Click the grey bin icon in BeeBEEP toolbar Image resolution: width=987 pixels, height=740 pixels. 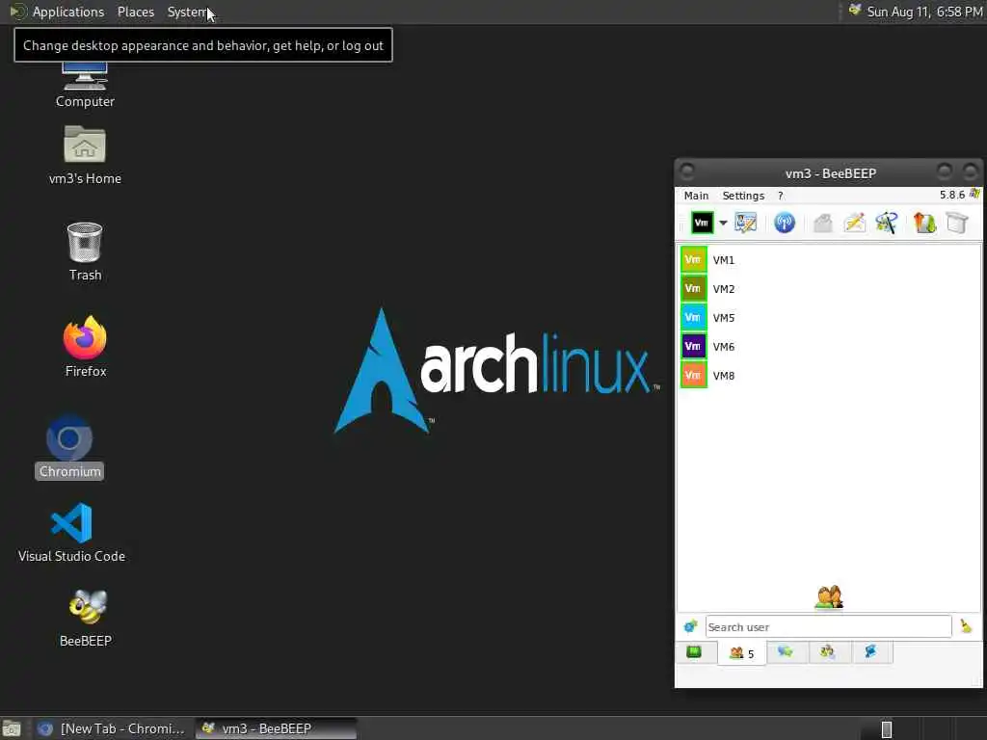tap(957, 223)
